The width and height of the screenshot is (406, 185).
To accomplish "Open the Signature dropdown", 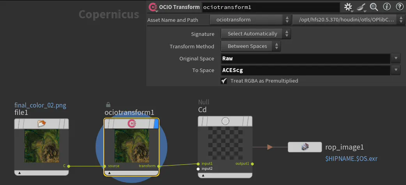I will 256,33.
